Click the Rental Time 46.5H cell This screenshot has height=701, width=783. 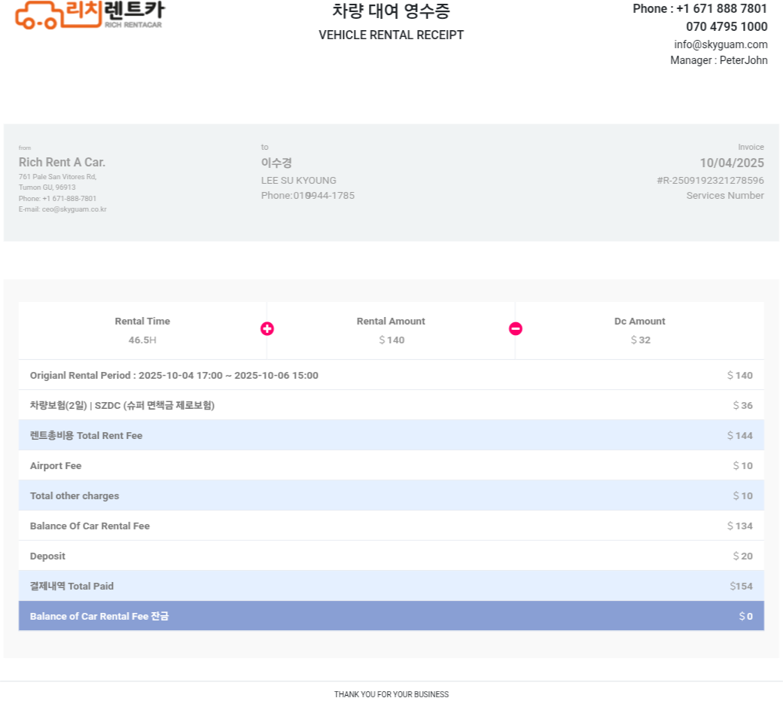(142, 331)
